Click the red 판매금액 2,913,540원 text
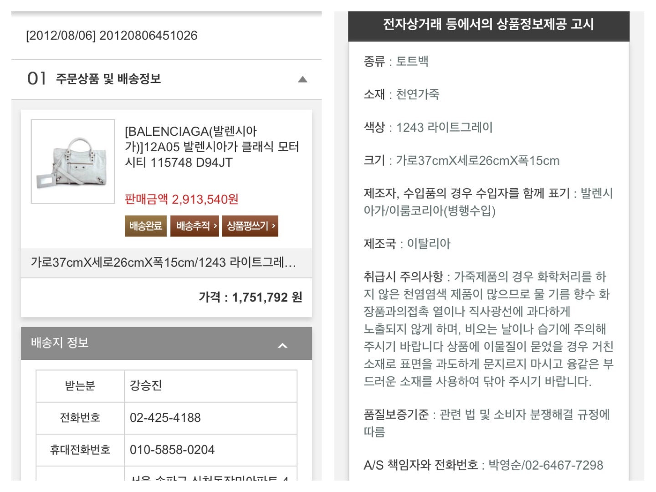 [182, 199]
